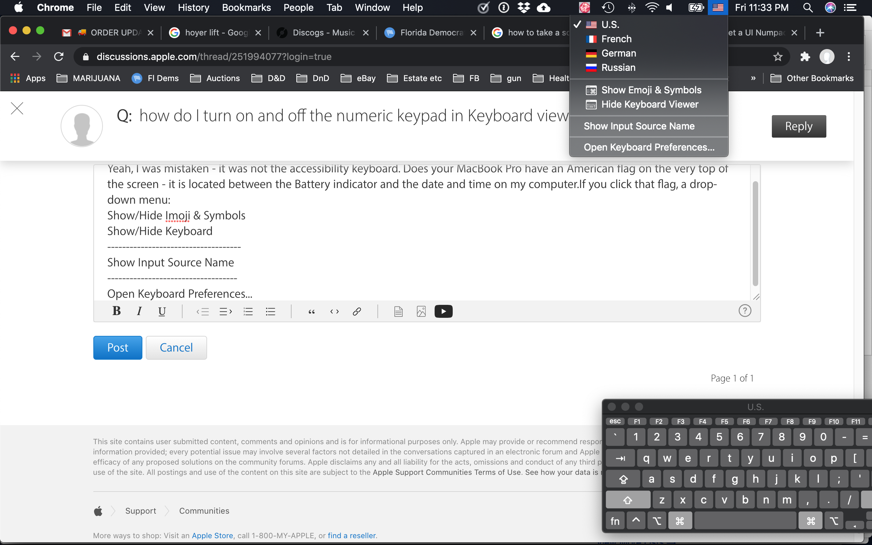Toggle underline formatting
The height and width of the screenshot is (545, 872).
coord(162,311)
